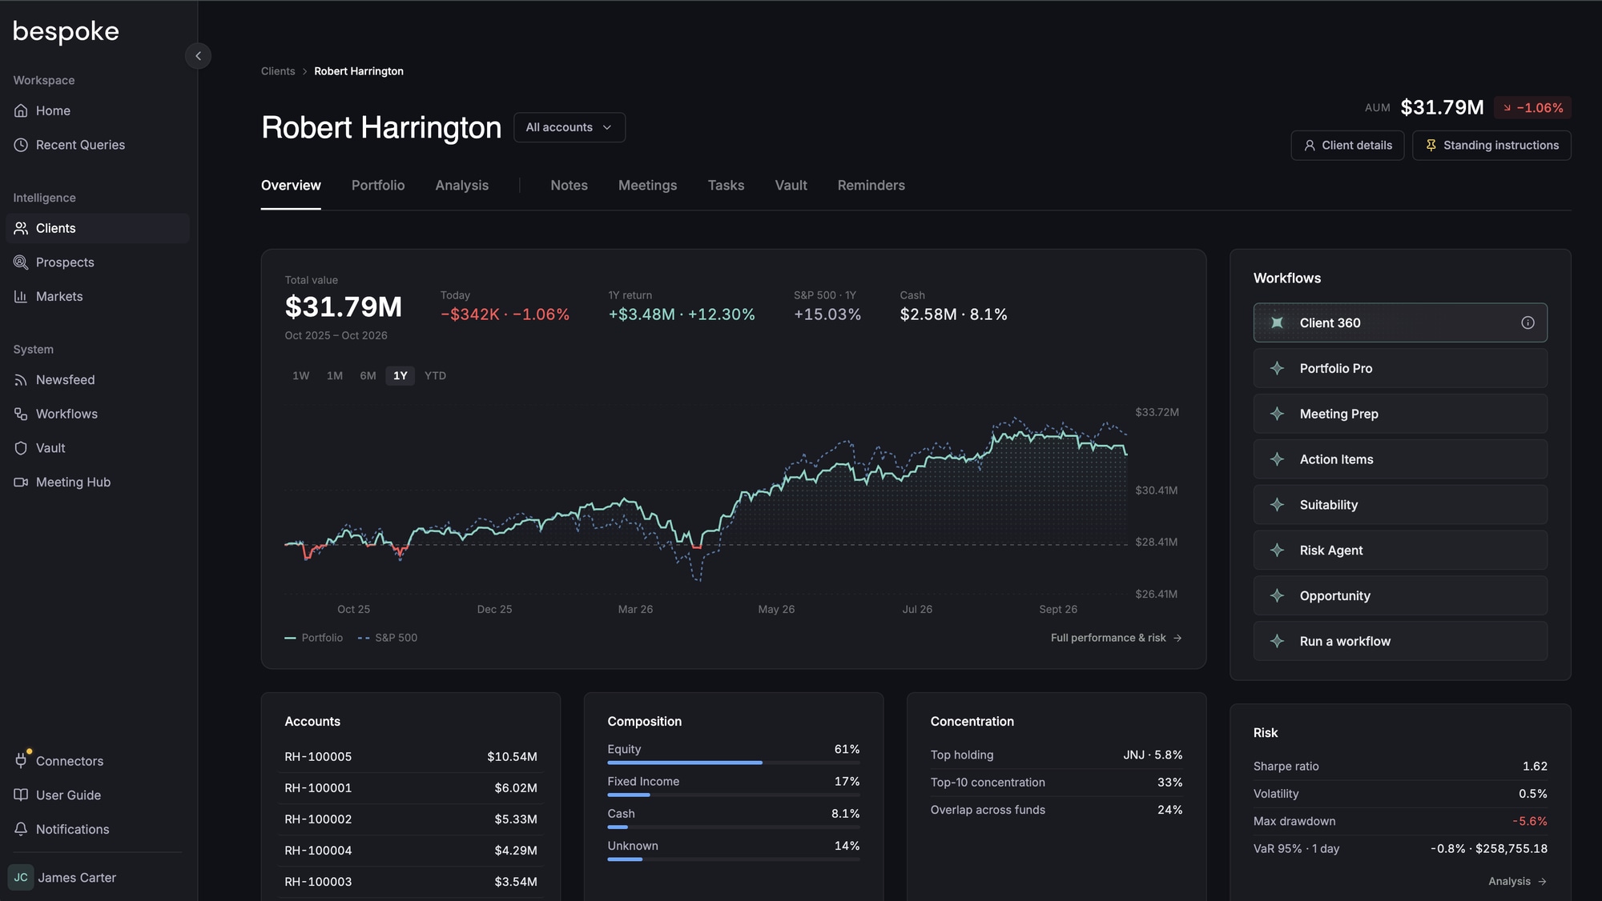The height and width of the screenshot is (901, 1602).
Task: Click the Sharpe ratio 1.62 row
Action: [1400, 767]
